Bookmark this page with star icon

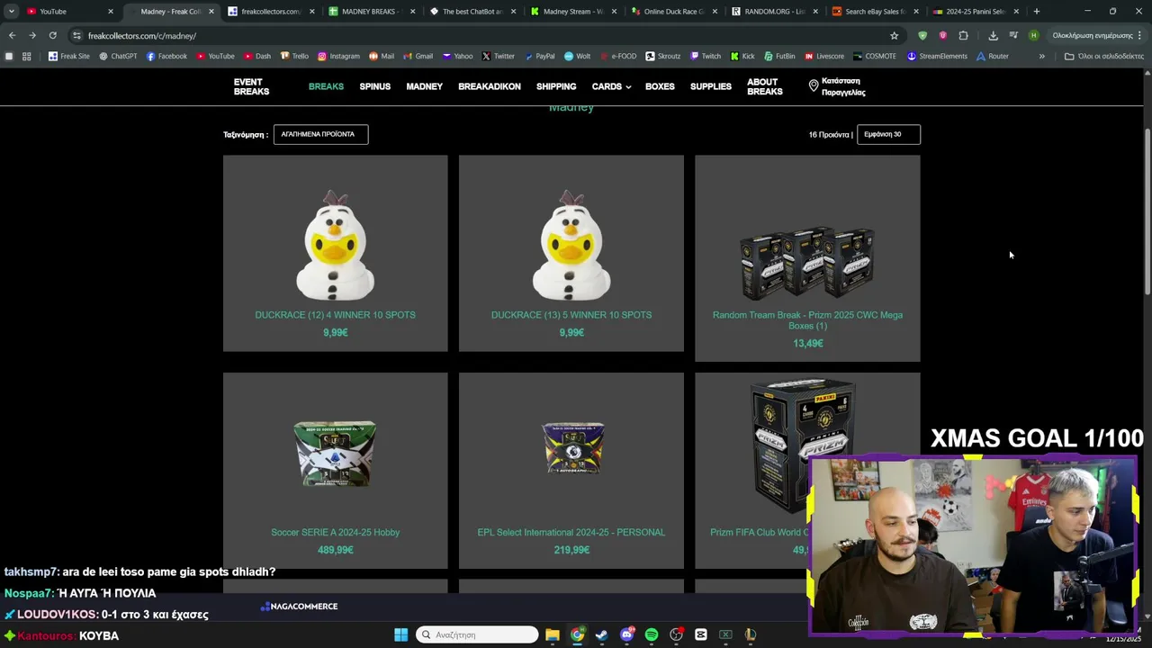[894, 35]
